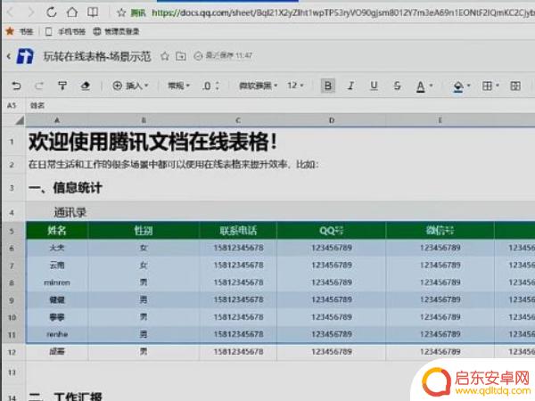This screenshot has height=401, width=535.
Task: Select column E header
Action: click(440, 120)
